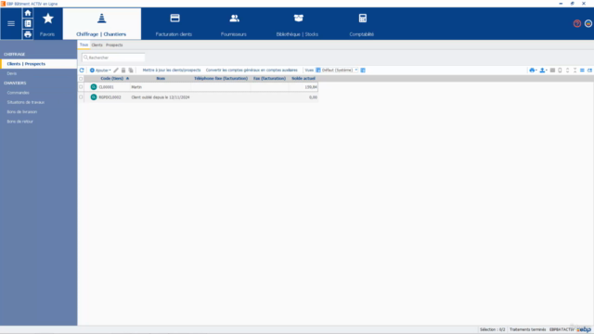
Task: Tick the checkbox for row CL00001
Action: click(x=81, y=87)
